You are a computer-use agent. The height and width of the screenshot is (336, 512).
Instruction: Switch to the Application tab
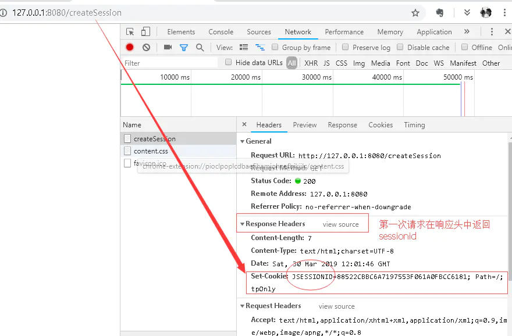[434, 32]
